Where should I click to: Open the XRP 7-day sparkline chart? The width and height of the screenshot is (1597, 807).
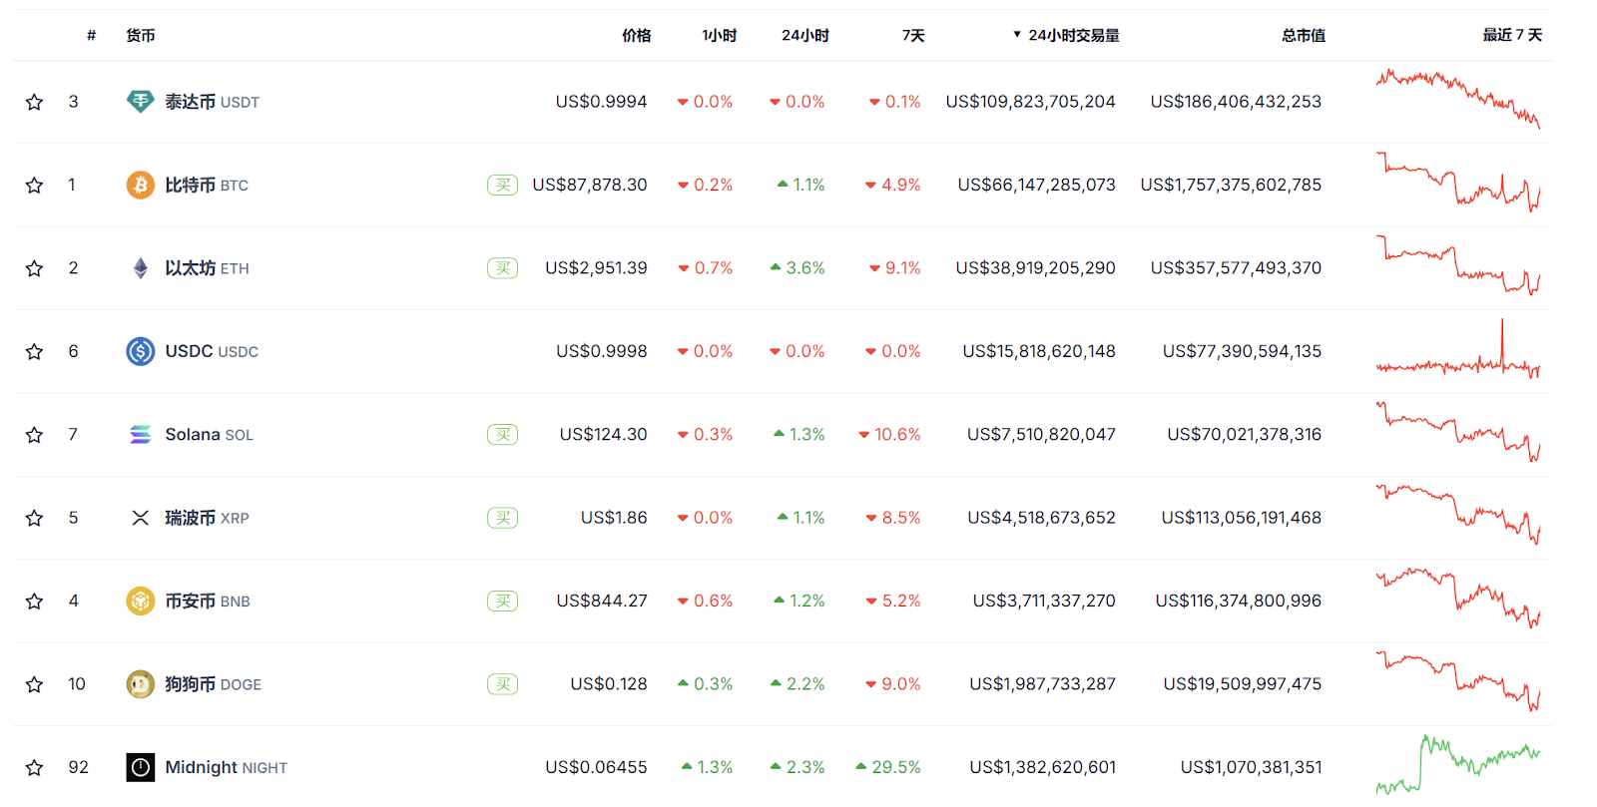tap(1458, 514)
